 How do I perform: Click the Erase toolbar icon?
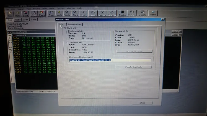(x=83, y=14)
